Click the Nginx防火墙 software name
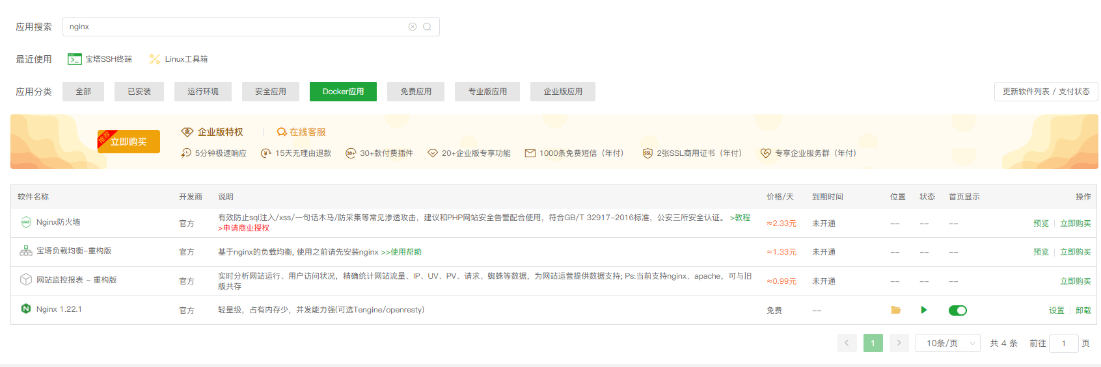 pos(59,222)
